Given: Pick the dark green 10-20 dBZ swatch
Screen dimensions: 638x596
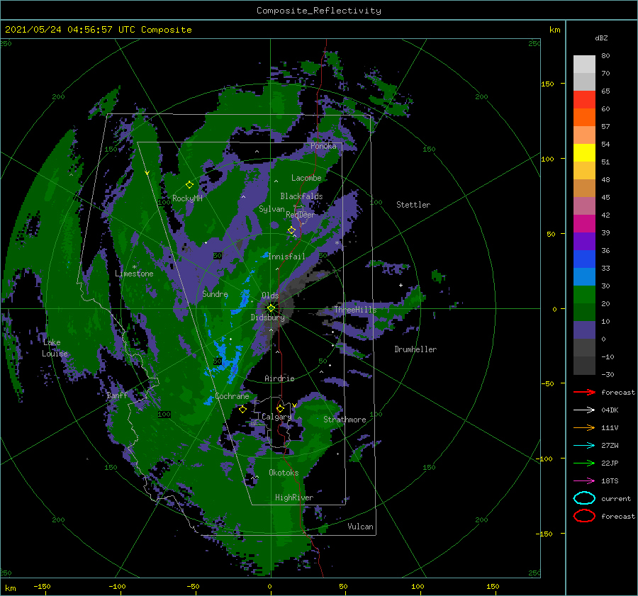Looking at the screenshot, I should pyautogui.click(x=584, y=313).
